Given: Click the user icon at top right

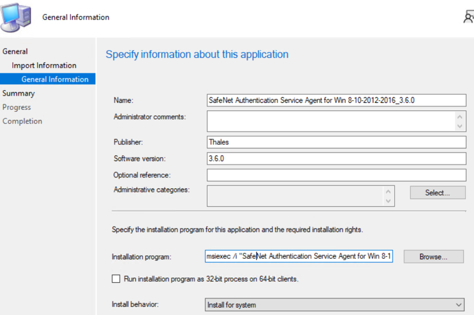Looking at the screenshot, I should [x=469, y=17].
